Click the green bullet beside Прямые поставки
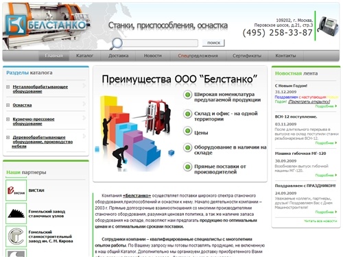This screenshot has height=257, width=343. pyautogui.click(x=187, y=167)
